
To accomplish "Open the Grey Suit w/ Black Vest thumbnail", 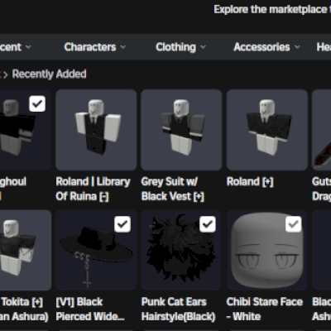I will [181, 130].
